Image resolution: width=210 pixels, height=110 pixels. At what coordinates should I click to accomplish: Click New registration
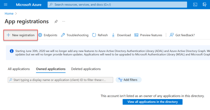tap(21, 35)
